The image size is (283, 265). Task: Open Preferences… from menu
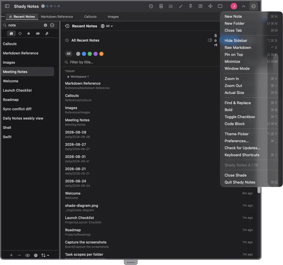tap(251, 141)
